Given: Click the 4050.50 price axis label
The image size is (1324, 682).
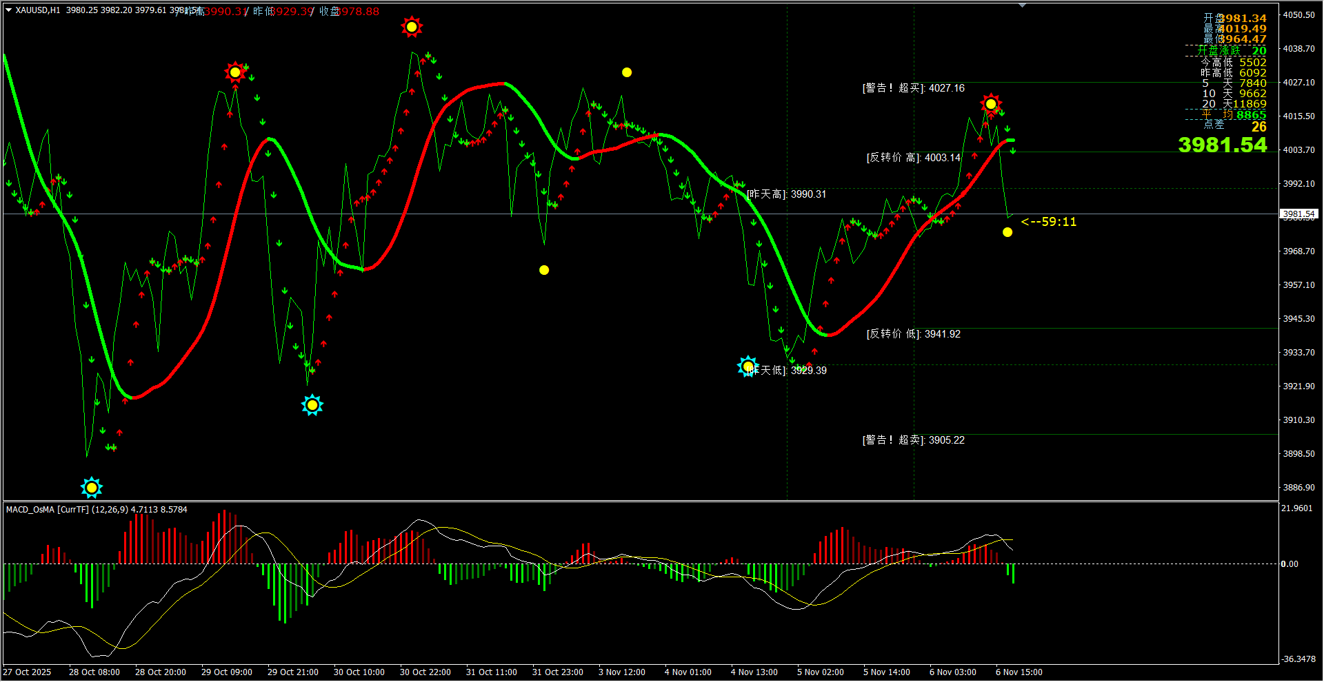Looking at the screenshot, I should click(1298, 15).
